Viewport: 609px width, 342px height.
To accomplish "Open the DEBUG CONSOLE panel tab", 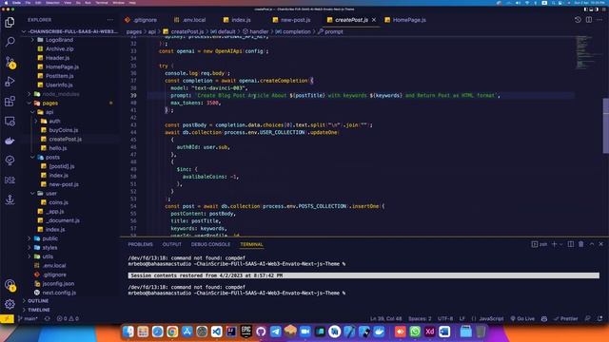I will tap(210, 244).
